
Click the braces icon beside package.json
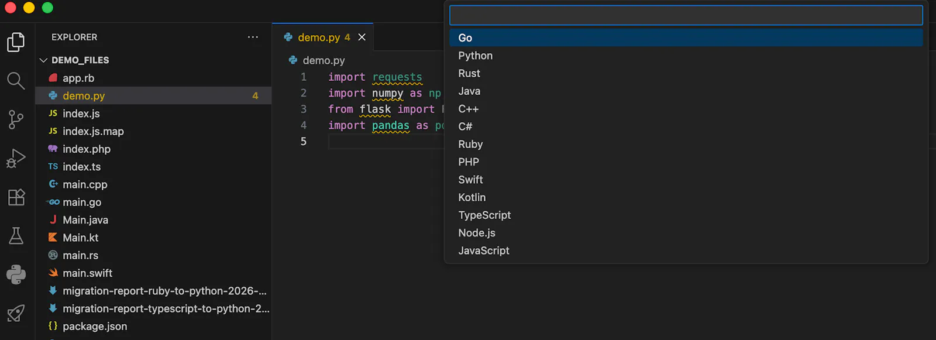tap(53, 326)
